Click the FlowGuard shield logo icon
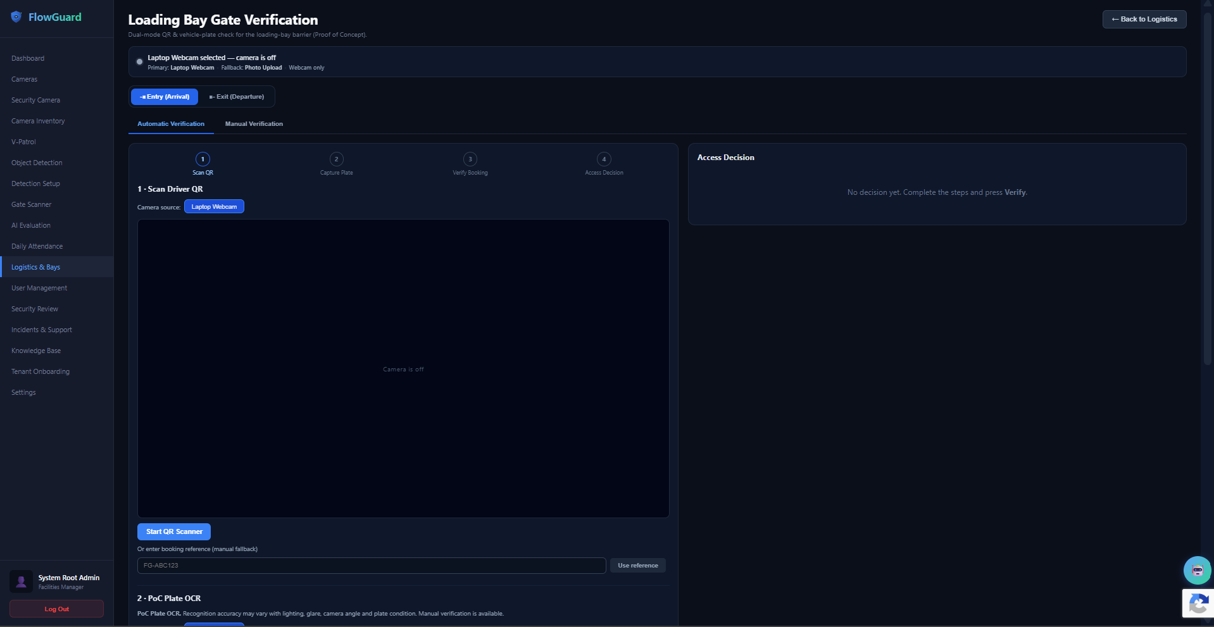The image size is (1214, 627). point(16,17)
